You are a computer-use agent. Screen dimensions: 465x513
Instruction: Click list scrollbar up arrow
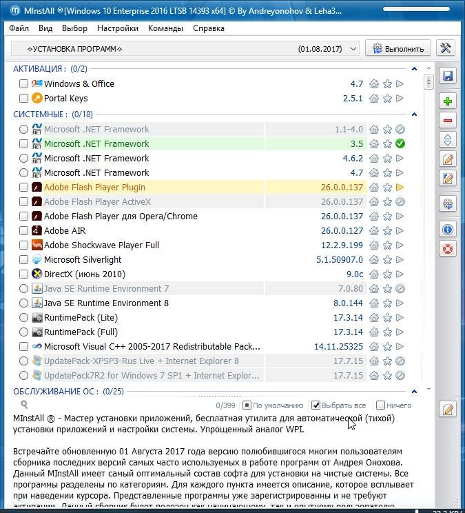click(428, 68)
